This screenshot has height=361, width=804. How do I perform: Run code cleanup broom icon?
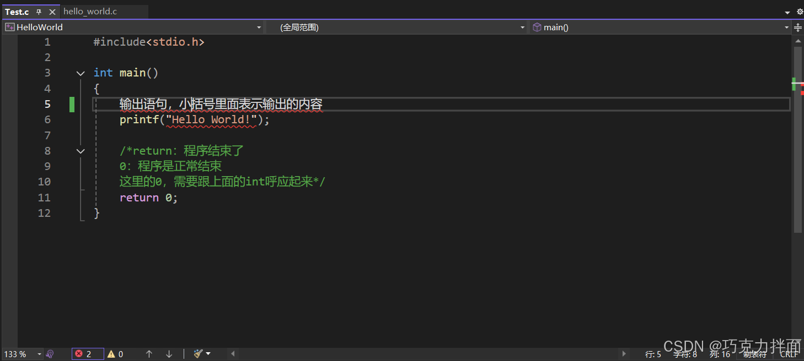click(198, 354)
